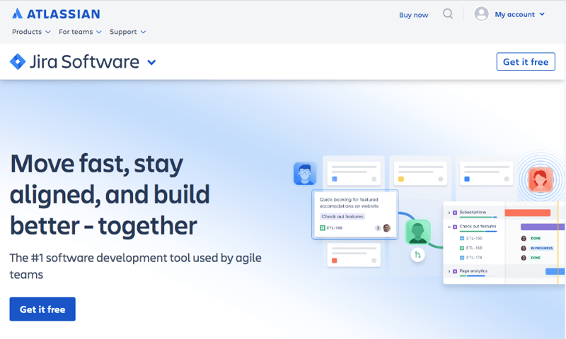Click the IN PROGRESS status badge
The image size is (566, 339).
coord(541,248)
